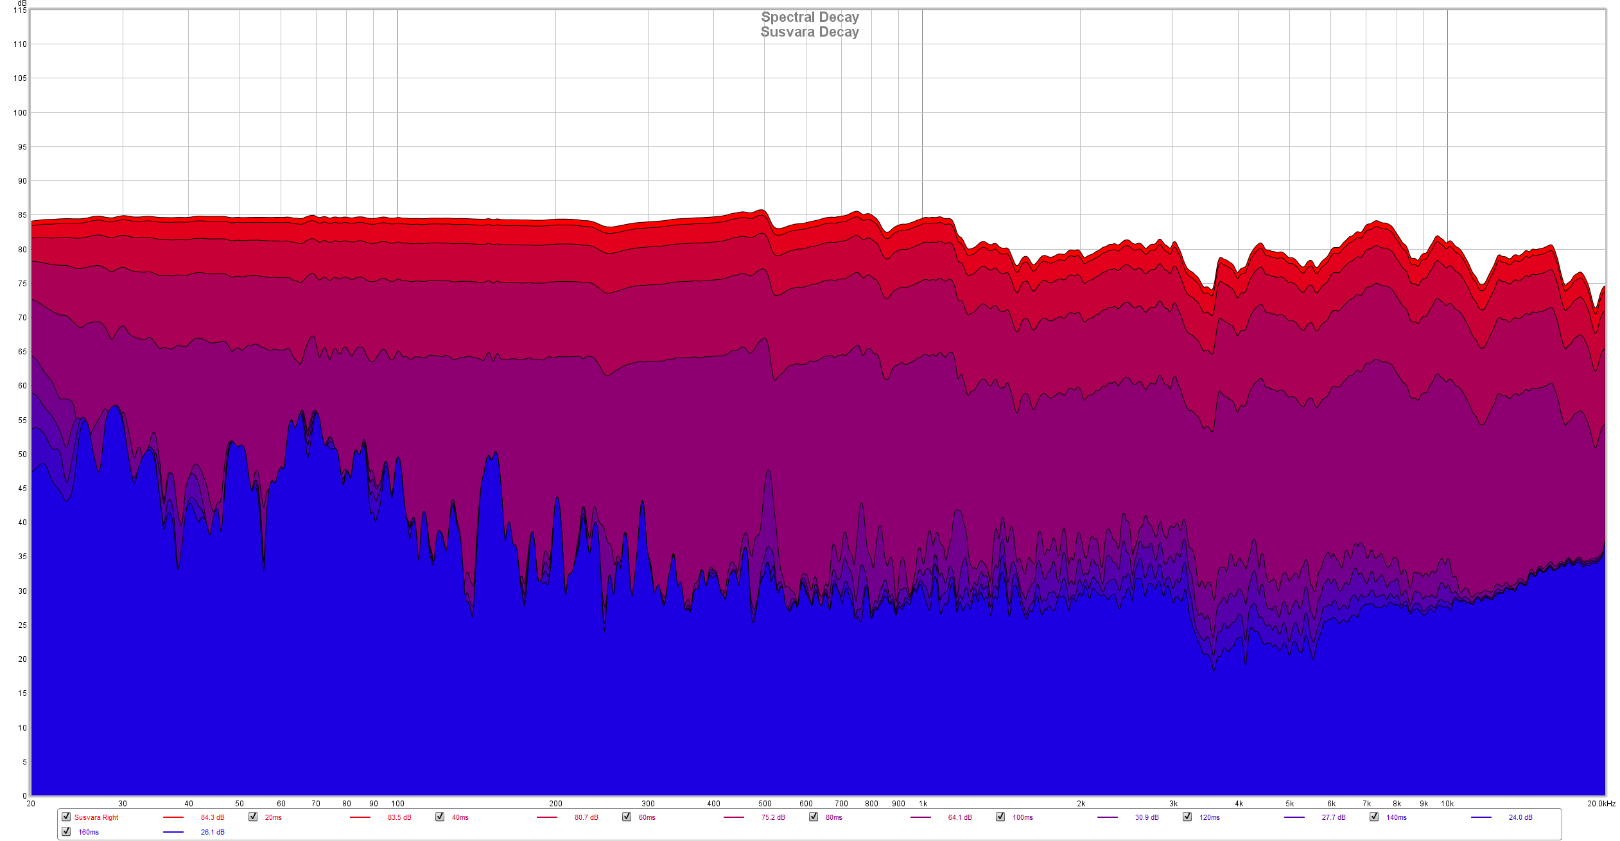Click the purple 100ms line color swatch

point(1108,817)
